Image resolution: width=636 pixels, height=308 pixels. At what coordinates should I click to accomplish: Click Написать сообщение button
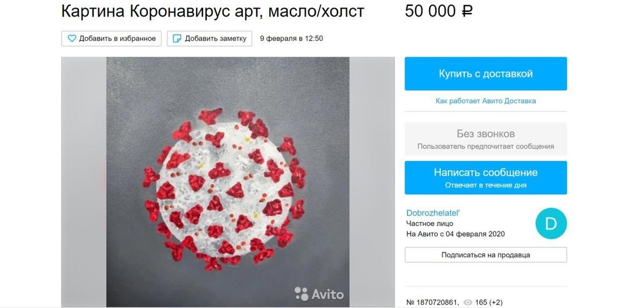485,177
